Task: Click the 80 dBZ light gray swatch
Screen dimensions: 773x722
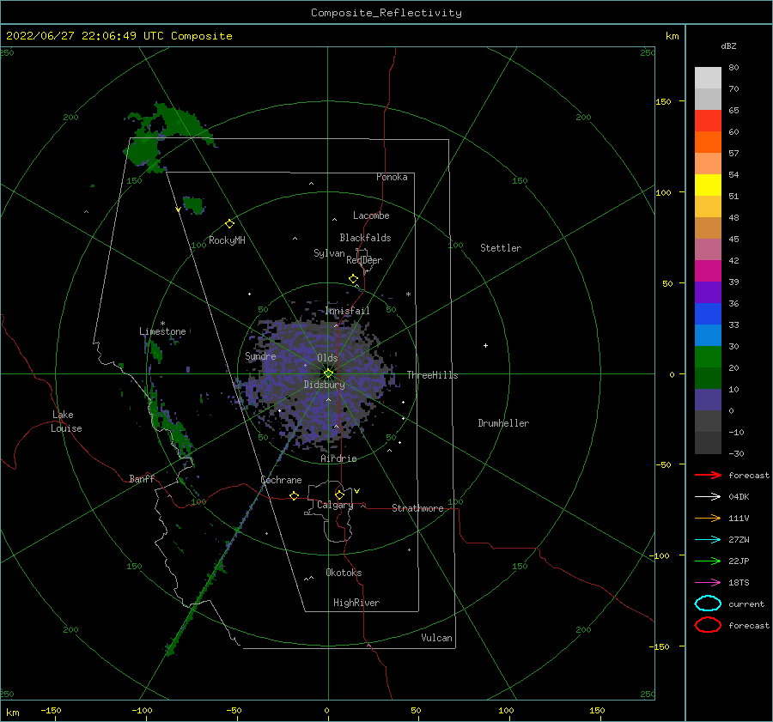Action: click(708, 78)
